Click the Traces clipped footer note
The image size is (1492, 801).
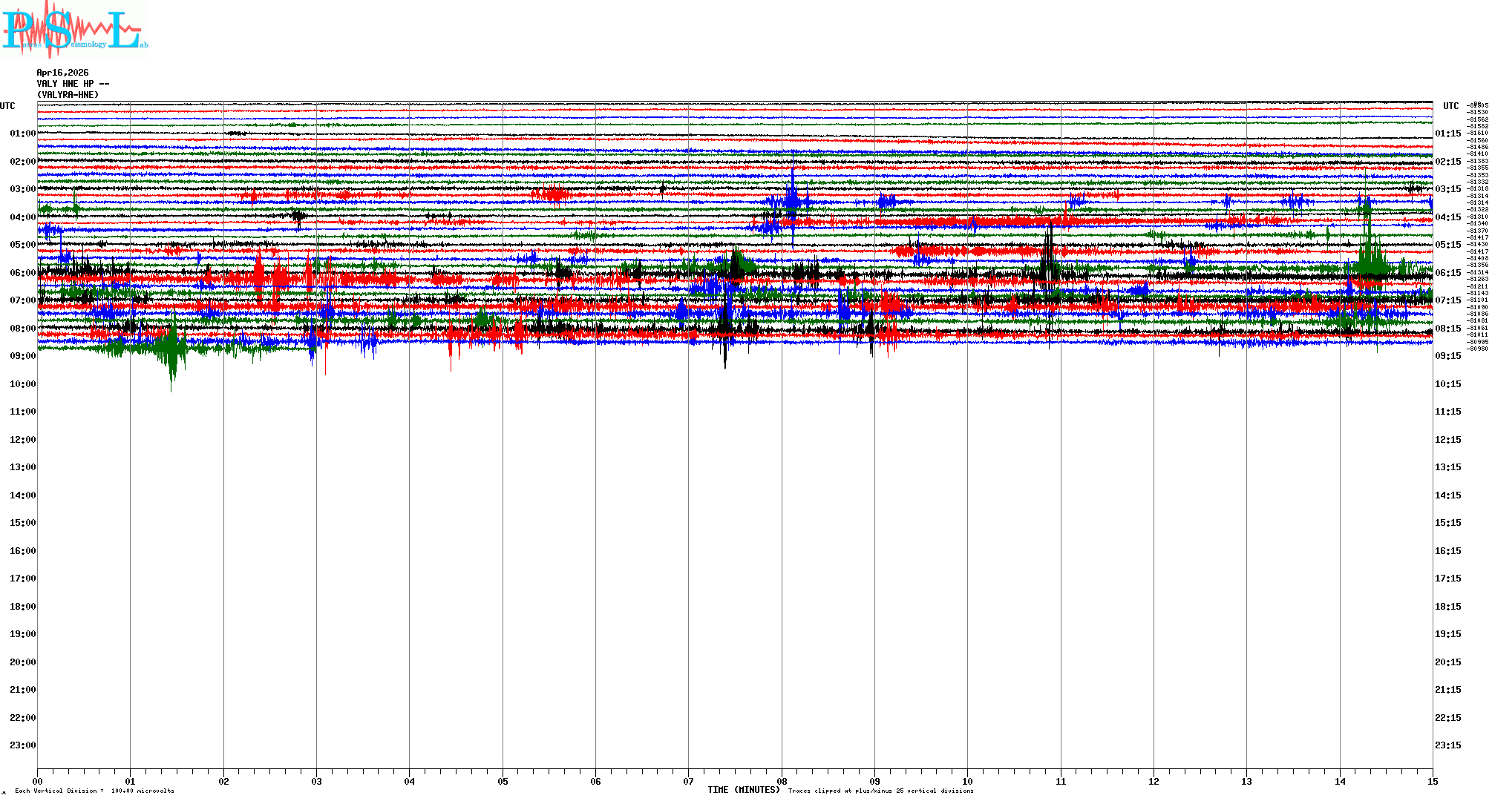pos(880,791)
